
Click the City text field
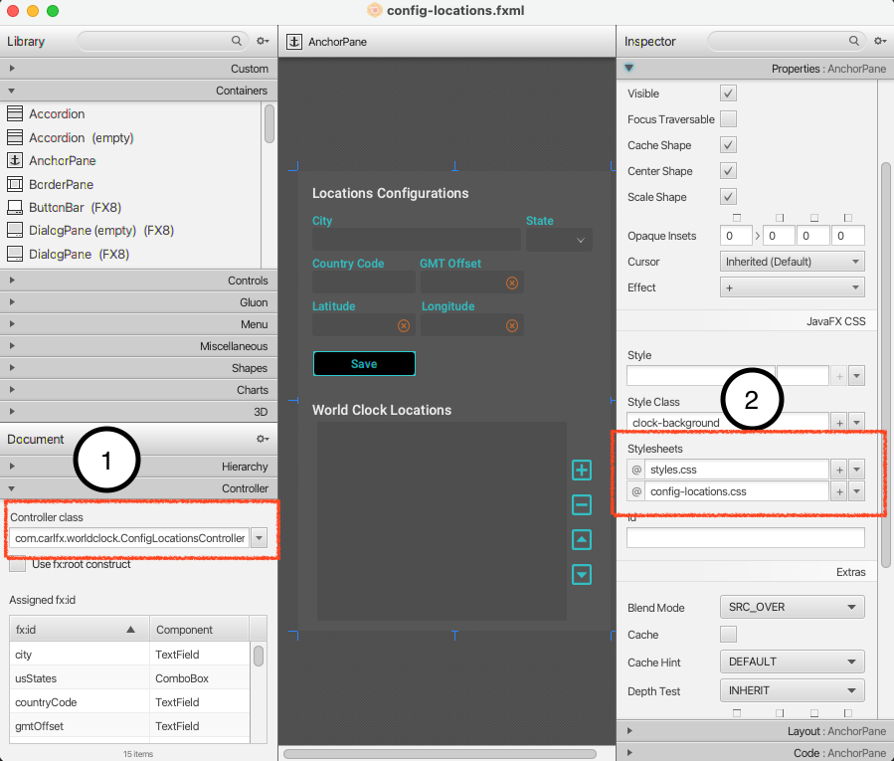[417, 240]
